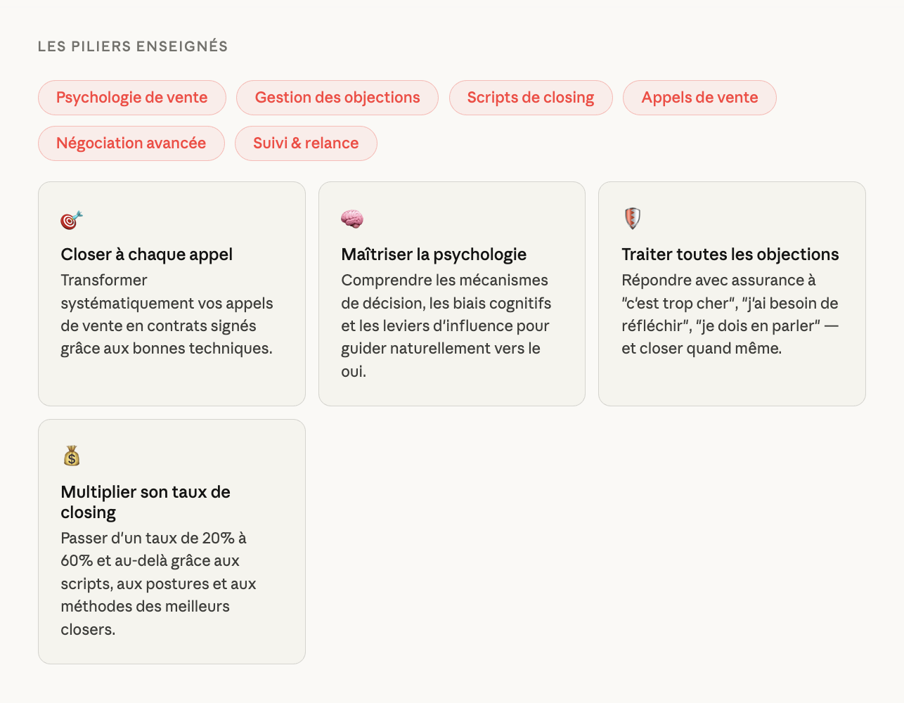Click the text beginning 'Comprendre les mécanismes'

coord(446,325)
